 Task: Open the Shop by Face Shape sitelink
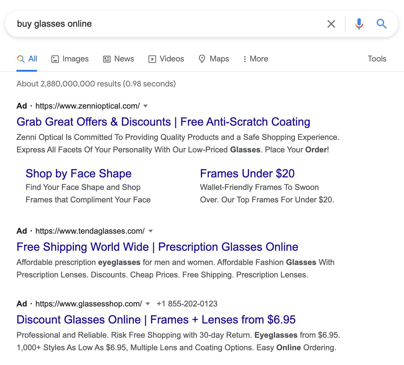[x=78, y=174]
